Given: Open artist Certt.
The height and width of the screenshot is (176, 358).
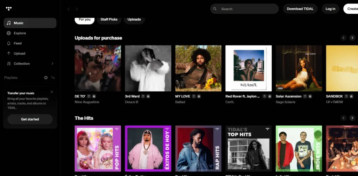Looking at the screenshot, I should 229,102.
